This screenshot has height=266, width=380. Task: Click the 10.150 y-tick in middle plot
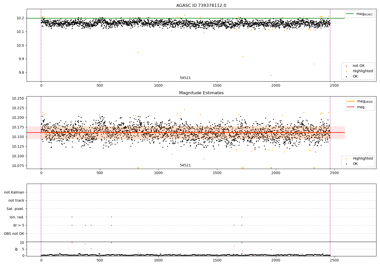pyautogui.click(x=18, y=137)
